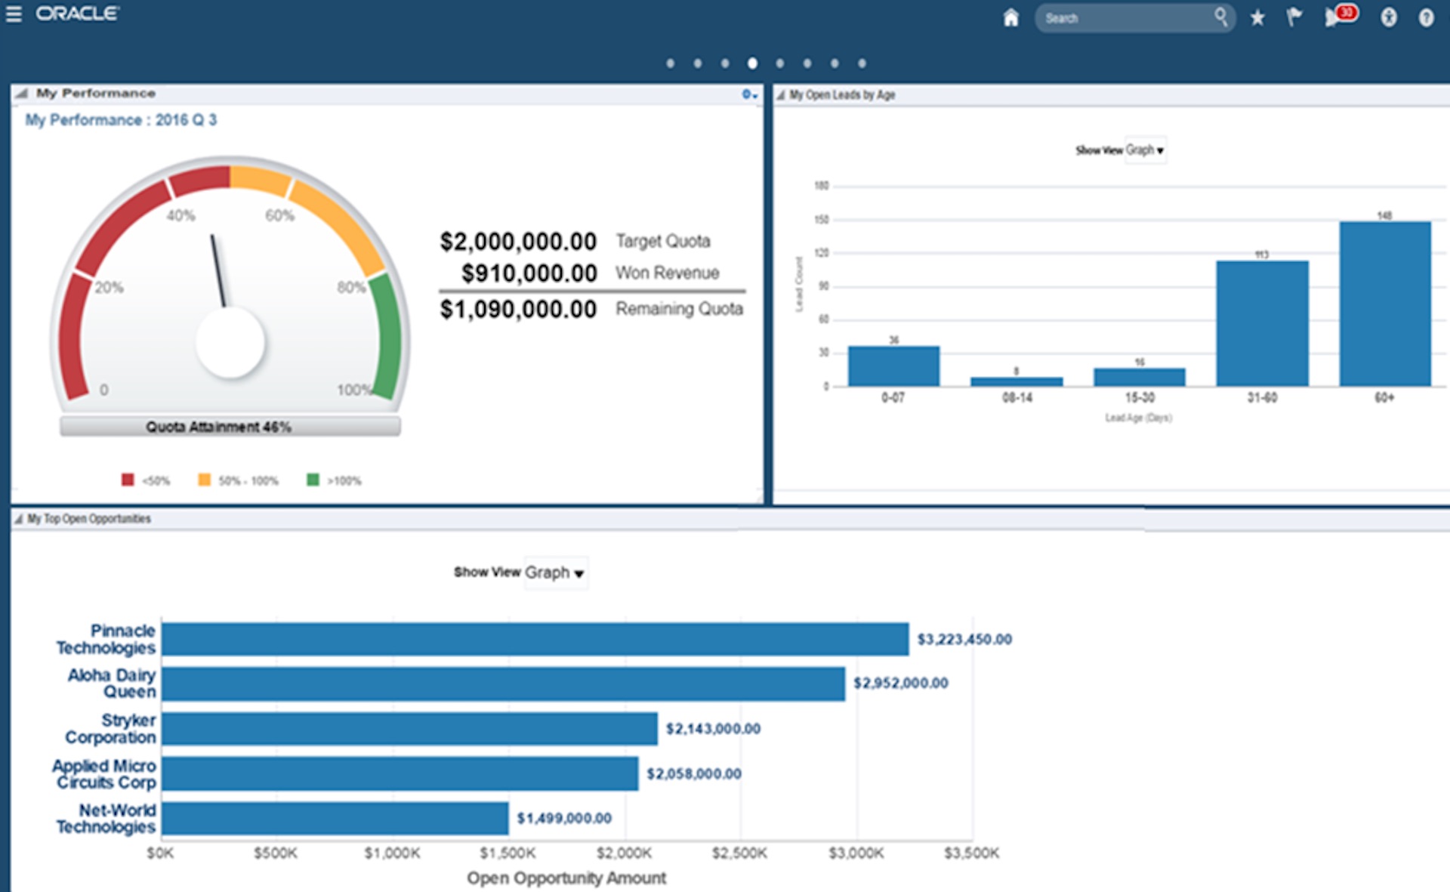Click the Stryker Corporation bar

pos(410,729)
